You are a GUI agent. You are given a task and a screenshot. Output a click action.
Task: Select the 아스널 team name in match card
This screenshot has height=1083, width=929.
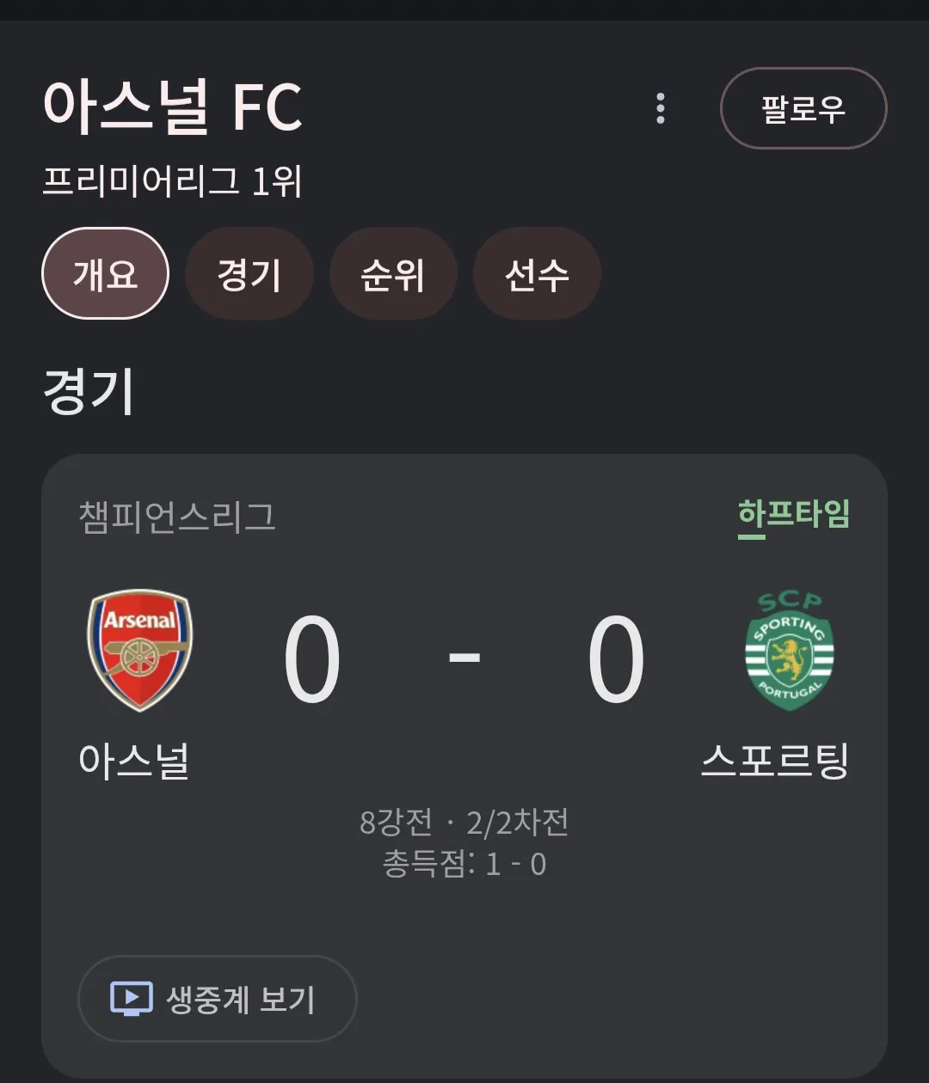tap(134, 761)
